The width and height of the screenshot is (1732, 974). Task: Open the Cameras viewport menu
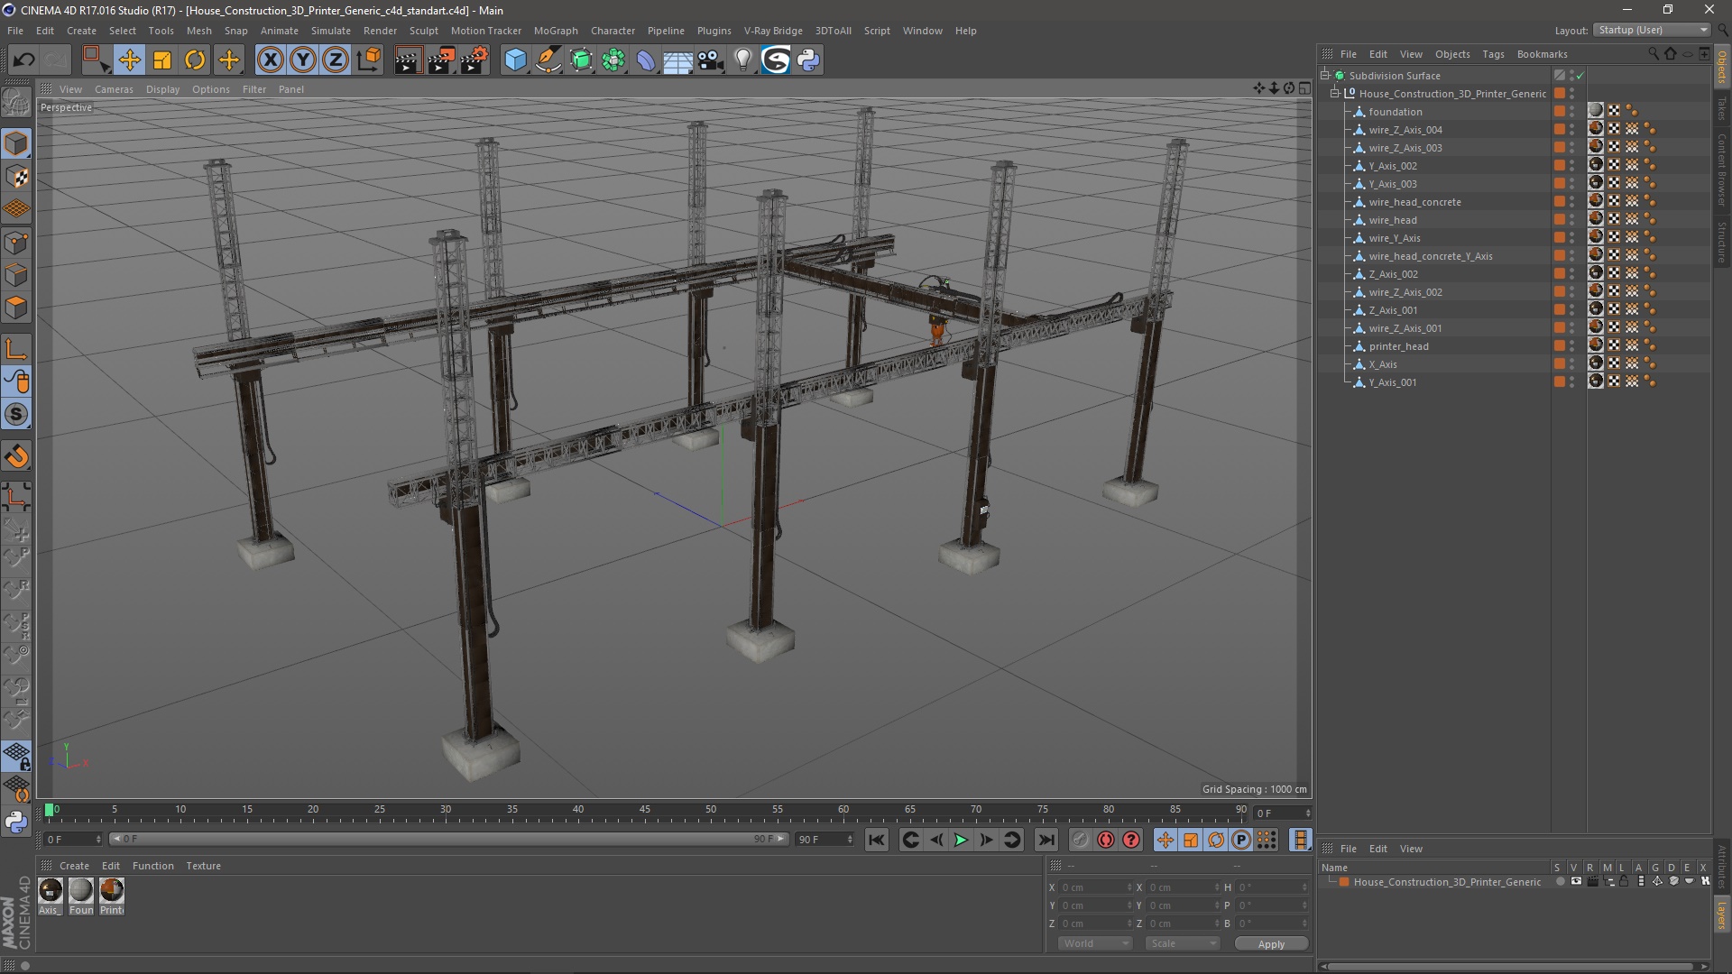pyautogui.click(x=114, y=89)
